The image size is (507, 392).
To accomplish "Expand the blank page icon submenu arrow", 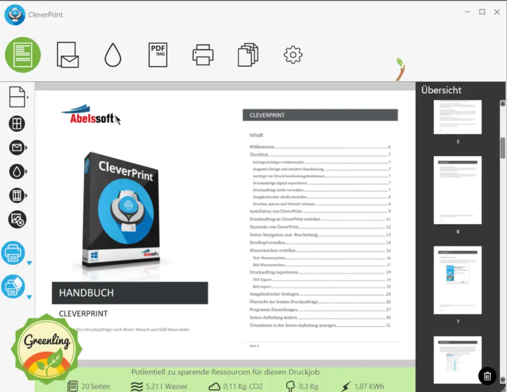I will (28, 97).
